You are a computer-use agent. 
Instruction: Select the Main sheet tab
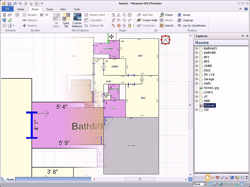10,179
